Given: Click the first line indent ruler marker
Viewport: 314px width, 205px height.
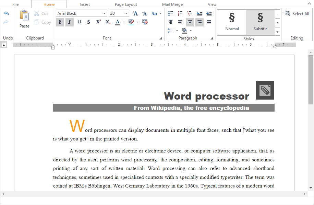Looking at the screenshot, I should pos(69,44).
